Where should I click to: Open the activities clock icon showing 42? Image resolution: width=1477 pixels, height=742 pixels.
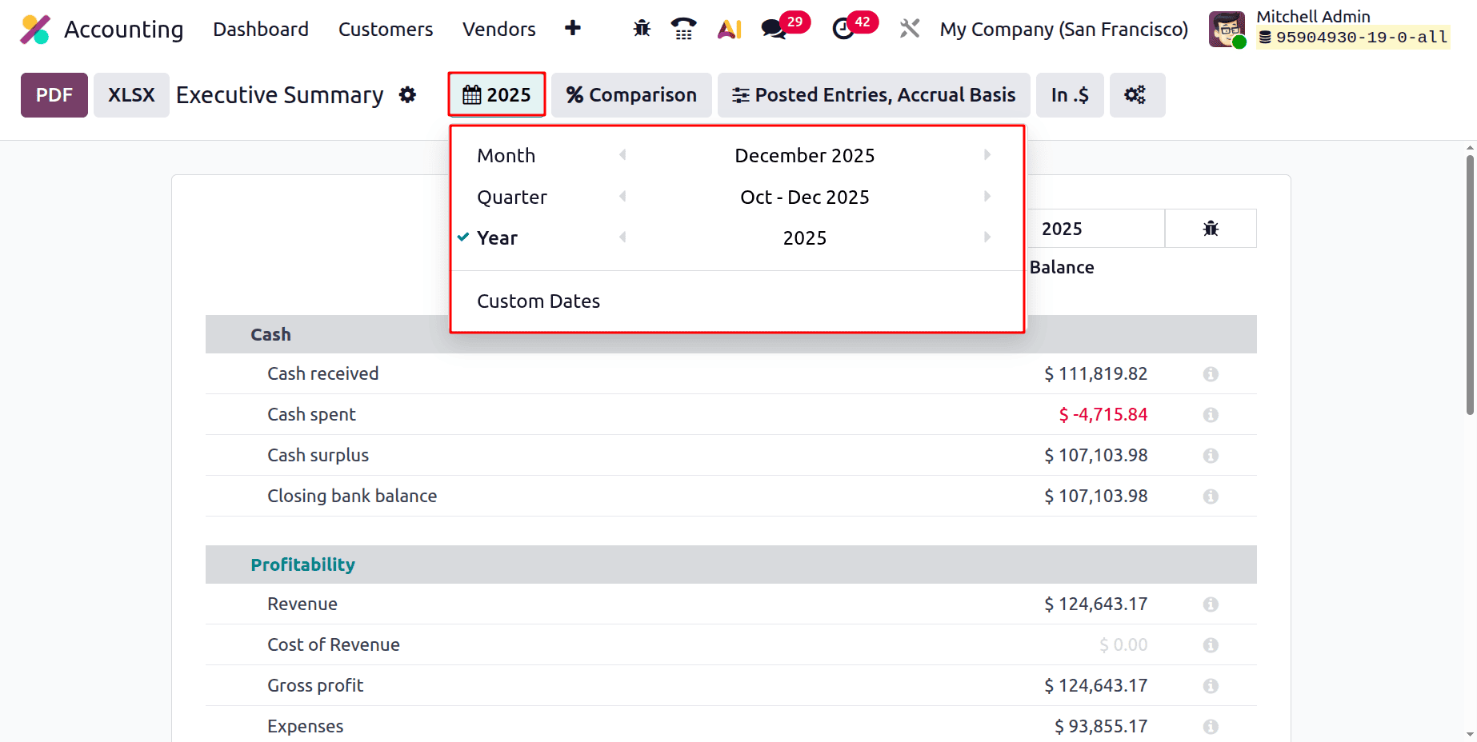tap(845, 30)
